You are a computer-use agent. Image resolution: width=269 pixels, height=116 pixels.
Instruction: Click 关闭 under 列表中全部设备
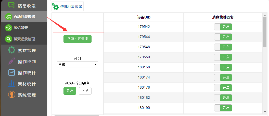point(85,91)
